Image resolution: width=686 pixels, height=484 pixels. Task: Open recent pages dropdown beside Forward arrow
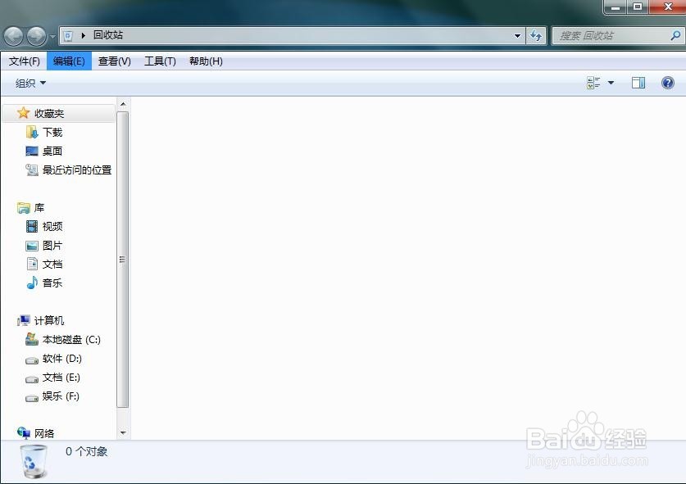pyautogui.click(x=52, y=36)
